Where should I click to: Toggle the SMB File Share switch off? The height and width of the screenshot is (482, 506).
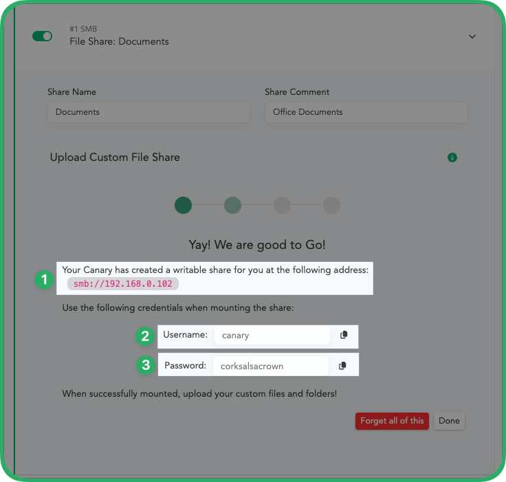coord(42,36)
